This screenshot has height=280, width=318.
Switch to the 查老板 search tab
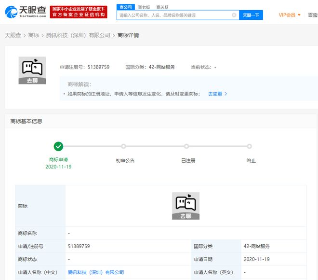143,7
